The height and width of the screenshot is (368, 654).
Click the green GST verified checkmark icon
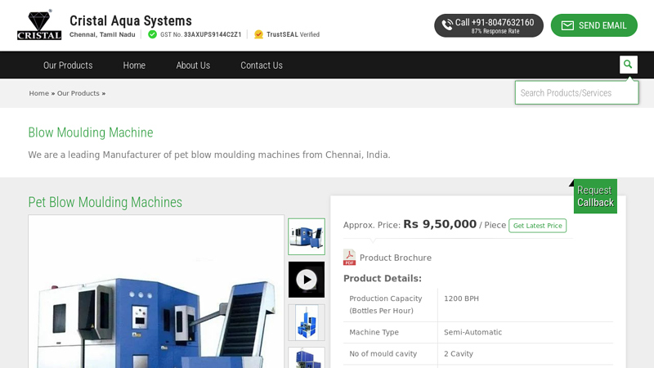[x=152, y=34]
